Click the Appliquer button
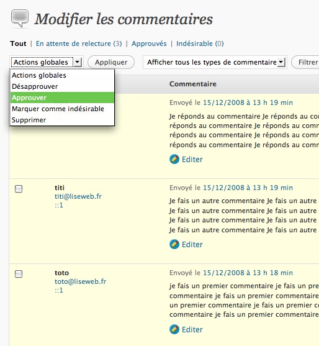The height and width of the screenshot is (346, 319). [x=111, y=62]
